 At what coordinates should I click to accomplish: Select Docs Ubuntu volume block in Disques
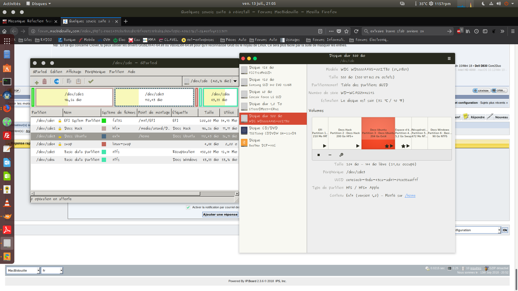coord(378,133)
